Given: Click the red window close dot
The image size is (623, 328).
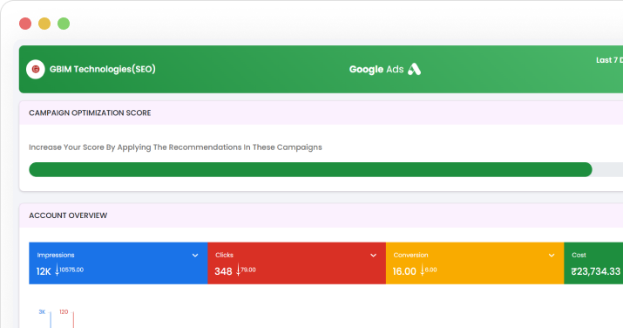Looking at the screenshot, I should (25, 24).
